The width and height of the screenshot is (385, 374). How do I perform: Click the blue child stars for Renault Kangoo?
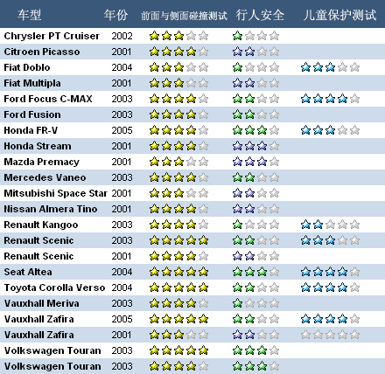[x=330, y=225]
